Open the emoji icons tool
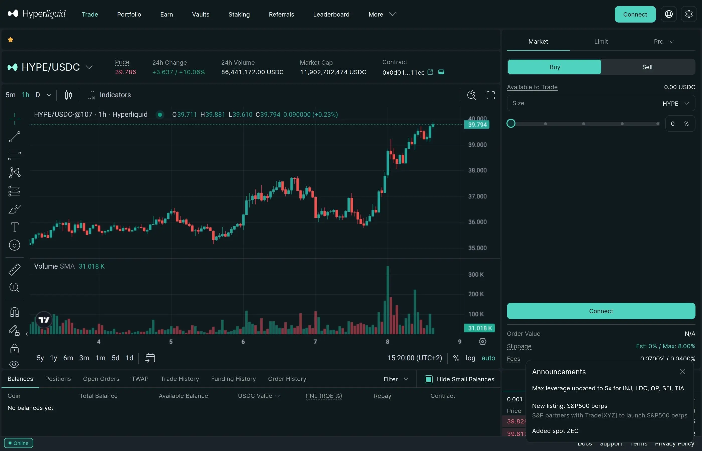This screenshot has height=451, width=702. [14, 245]
